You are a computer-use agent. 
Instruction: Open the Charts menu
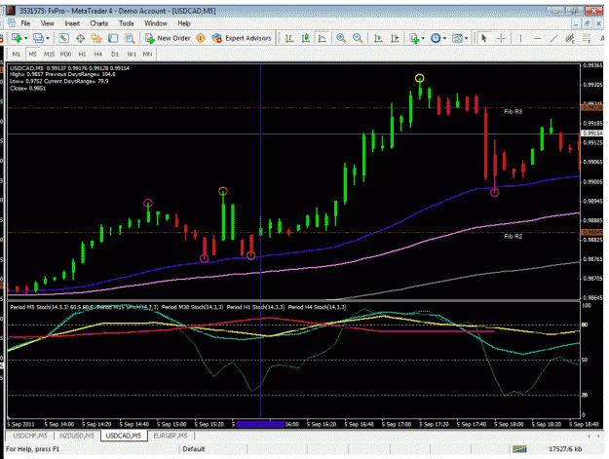[99, 23]
